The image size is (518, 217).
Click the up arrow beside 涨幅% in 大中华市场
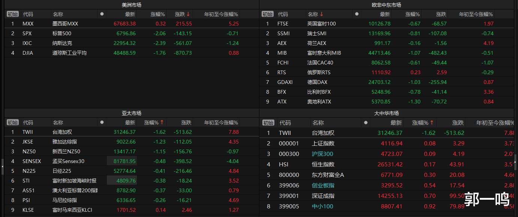(x=432, y=123)
